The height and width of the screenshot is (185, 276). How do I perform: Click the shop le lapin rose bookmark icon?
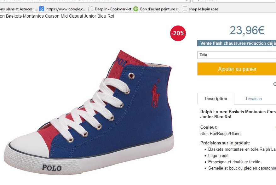point(185,9)
